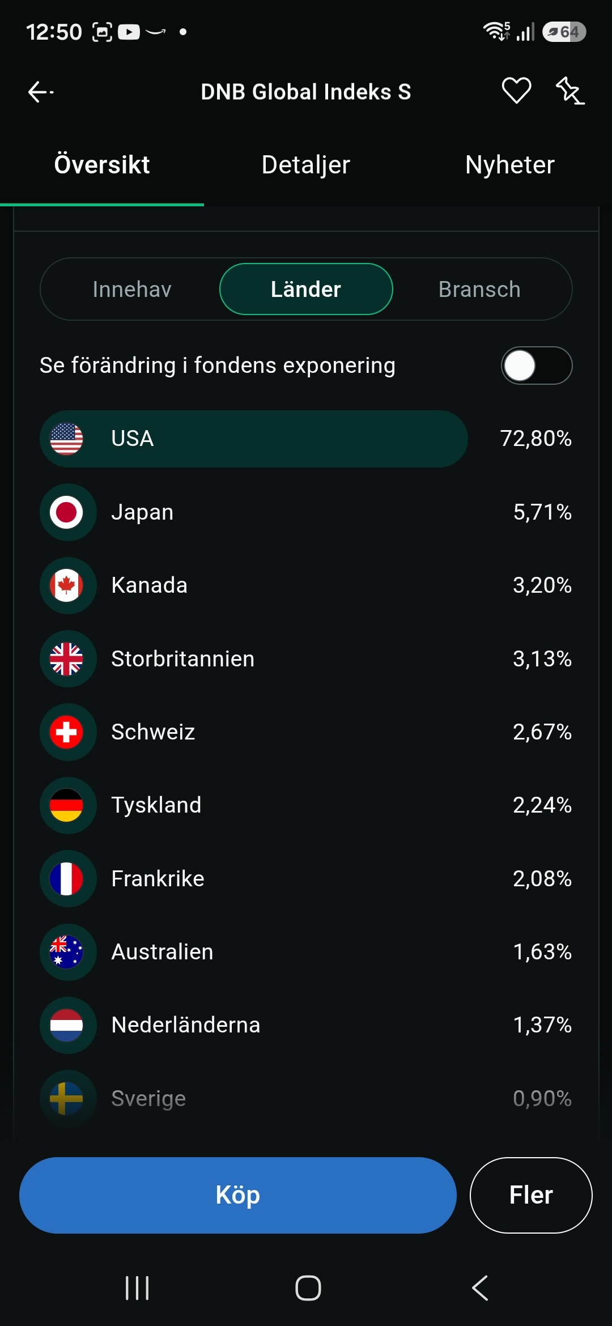Tap the USA exposure bar
The height and width of the screenshot is (1326, 612).
(254, 439)
